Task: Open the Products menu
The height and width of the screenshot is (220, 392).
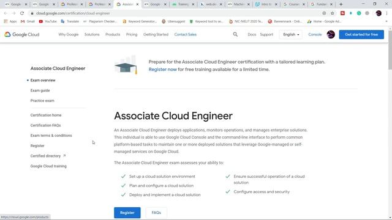Action: click(x=113, y=34)
